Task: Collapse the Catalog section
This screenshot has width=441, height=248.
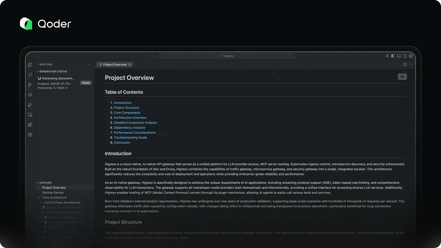Action: pyautogui.click(x=37, y=183)
